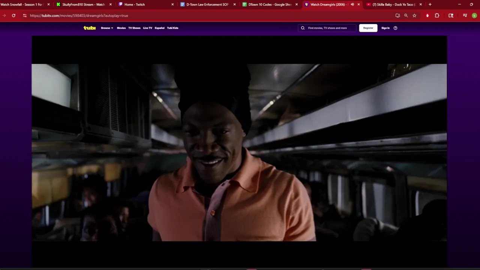Viewport: 480px width, 270px height.
Task: Click the browser forward arrow
Action: (4, 15)
